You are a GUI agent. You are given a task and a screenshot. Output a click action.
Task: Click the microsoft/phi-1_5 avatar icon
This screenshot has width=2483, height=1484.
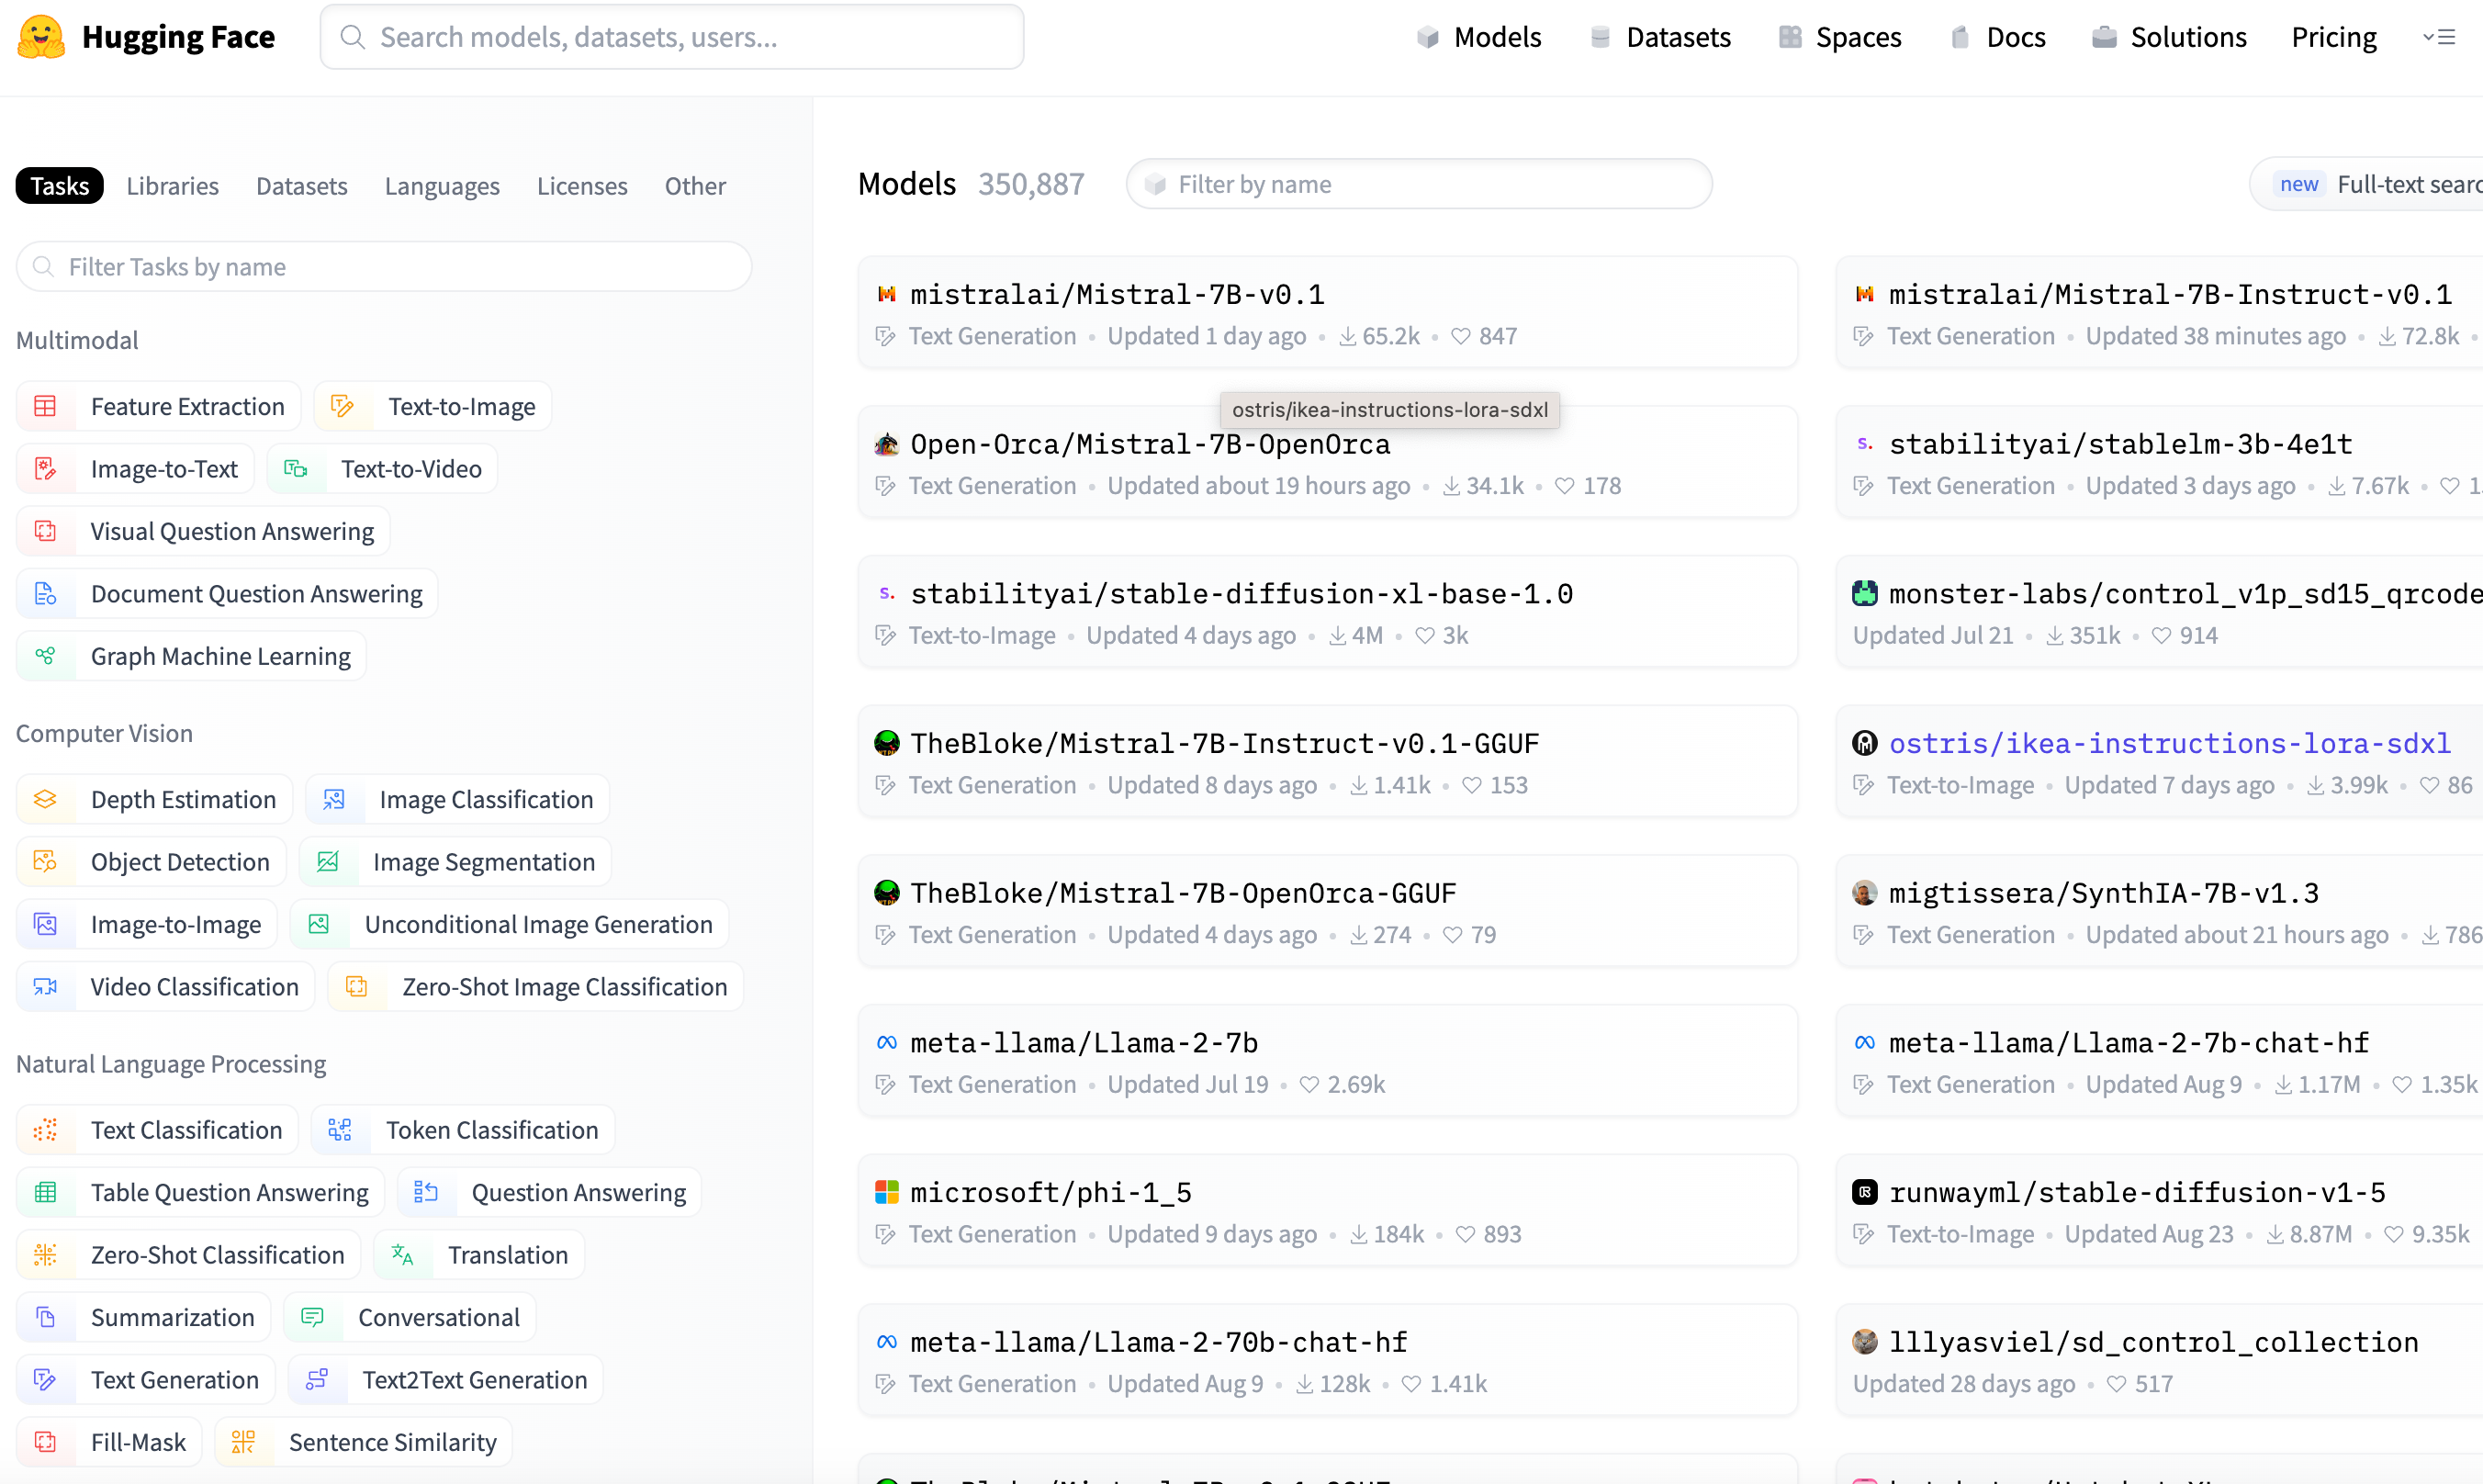pos(887,1192)
